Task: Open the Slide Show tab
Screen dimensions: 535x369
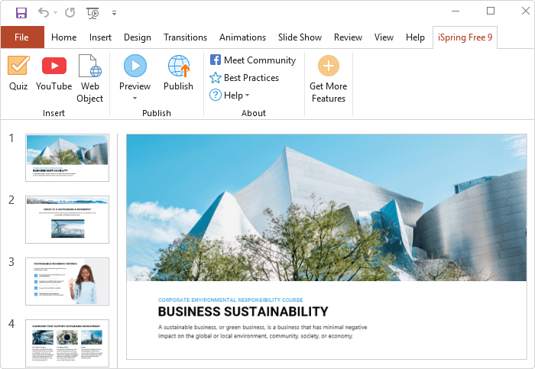Action: pyautogui.click(x=300, y=37)
